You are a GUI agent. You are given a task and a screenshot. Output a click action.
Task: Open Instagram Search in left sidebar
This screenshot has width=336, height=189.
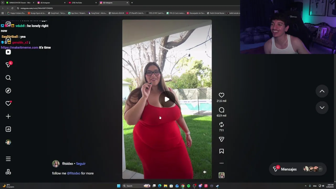pos(8,78)
